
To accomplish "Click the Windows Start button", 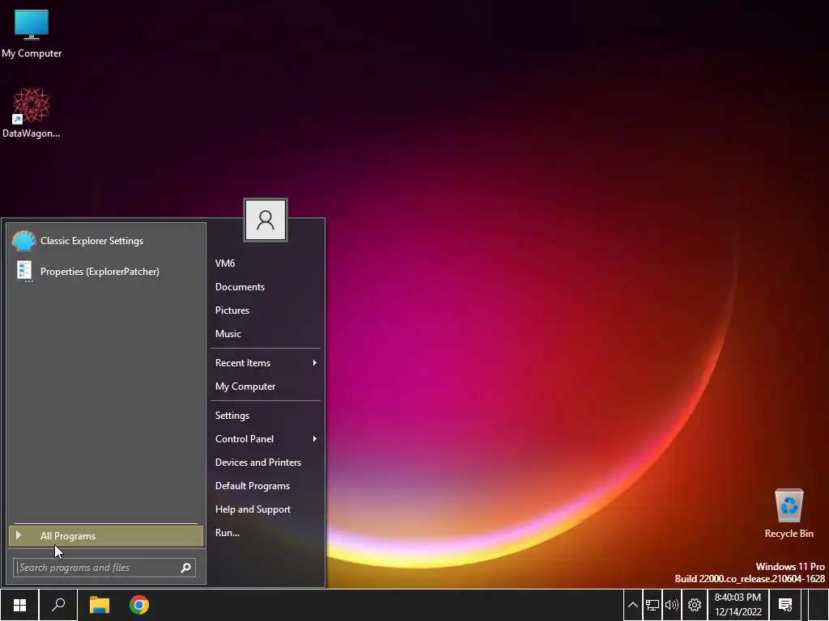I will click(x=19, y=605).
